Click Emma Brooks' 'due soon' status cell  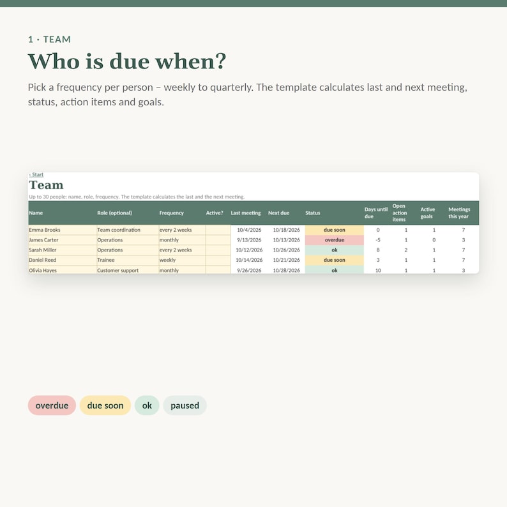point(335,230)
